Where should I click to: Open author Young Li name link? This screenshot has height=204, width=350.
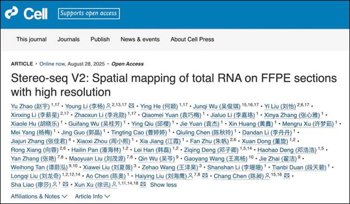85,106
